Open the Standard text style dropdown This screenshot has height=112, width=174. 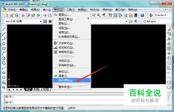click(x=163, y=15)
